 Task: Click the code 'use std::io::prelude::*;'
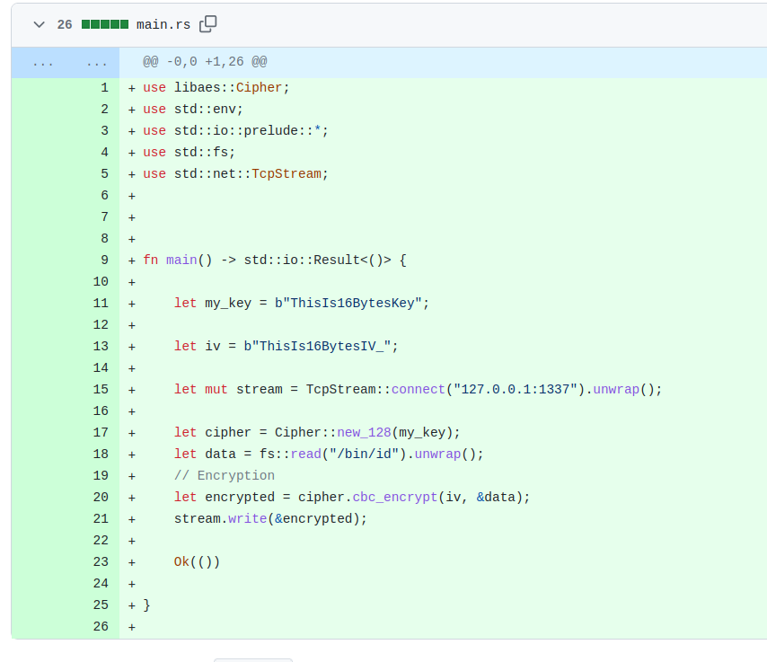click(235, 130)
